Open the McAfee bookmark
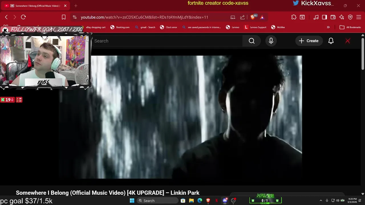This screenshot has height=205, width=365. 278,27
